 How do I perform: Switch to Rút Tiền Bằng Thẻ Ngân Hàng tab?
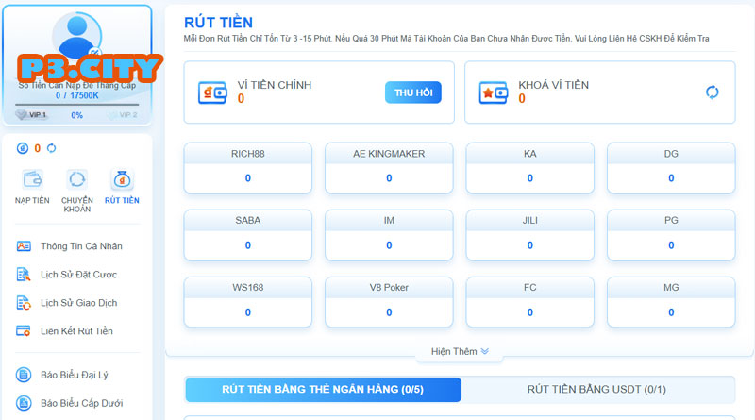tap(323, 389)
